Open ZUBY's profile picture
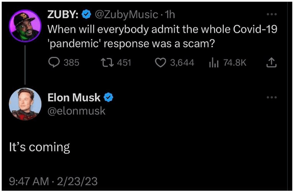This screenshot has width=294, height=192. coord(25,26)
